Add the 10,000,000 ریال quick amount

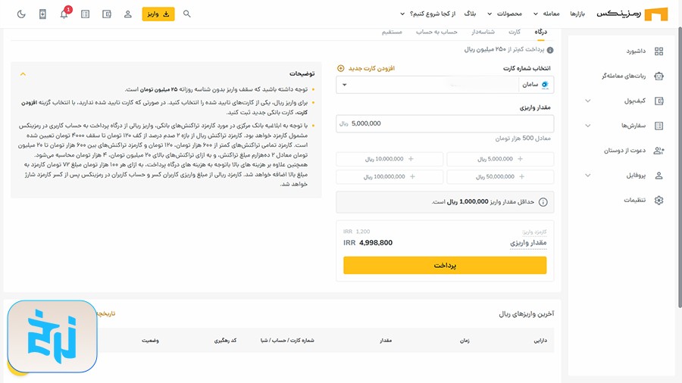point(389,159)
